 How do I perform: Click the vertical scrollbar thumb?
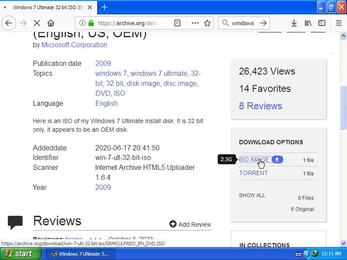point(343,107)
